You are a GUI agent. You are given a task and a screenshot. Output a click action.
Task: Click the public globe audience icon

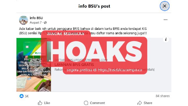pyautogui.click(x=45, y=23)
